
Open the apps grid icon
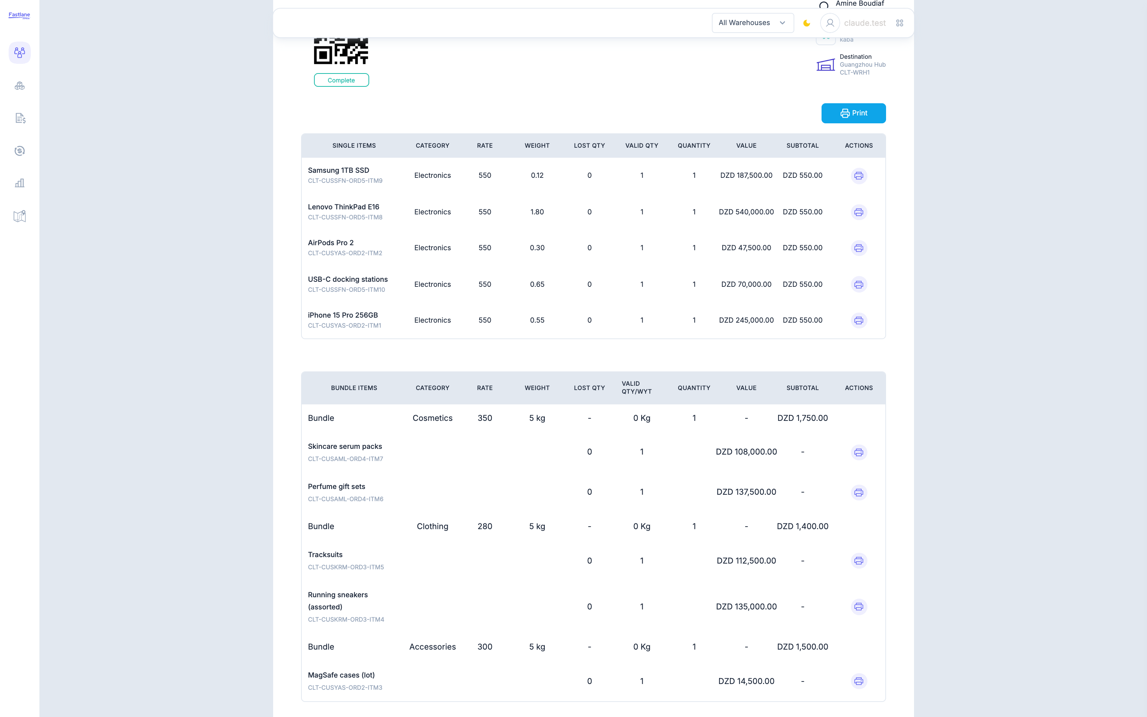click(x=900, y=23)
